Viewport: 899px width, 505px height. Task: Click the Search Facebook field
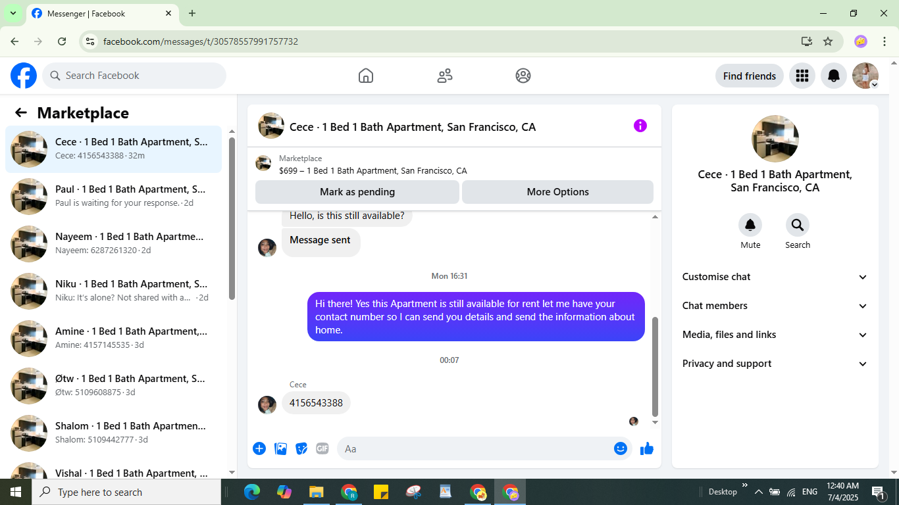click(134, 76)
